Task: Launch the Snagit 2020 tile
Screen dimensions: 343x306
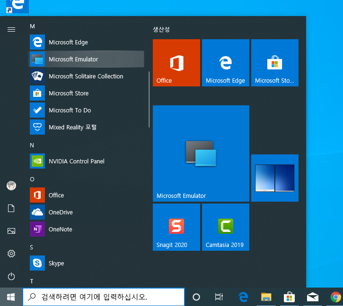Action: [x=176, y=227]
